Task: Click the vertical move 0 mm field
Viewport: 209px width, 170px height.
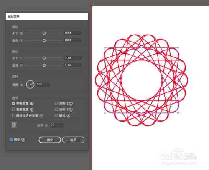Action: 72,65
